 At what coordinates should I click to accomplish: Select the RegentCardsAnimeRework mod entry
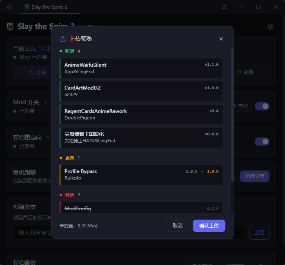pyautogui.click(x=141, y=115)
